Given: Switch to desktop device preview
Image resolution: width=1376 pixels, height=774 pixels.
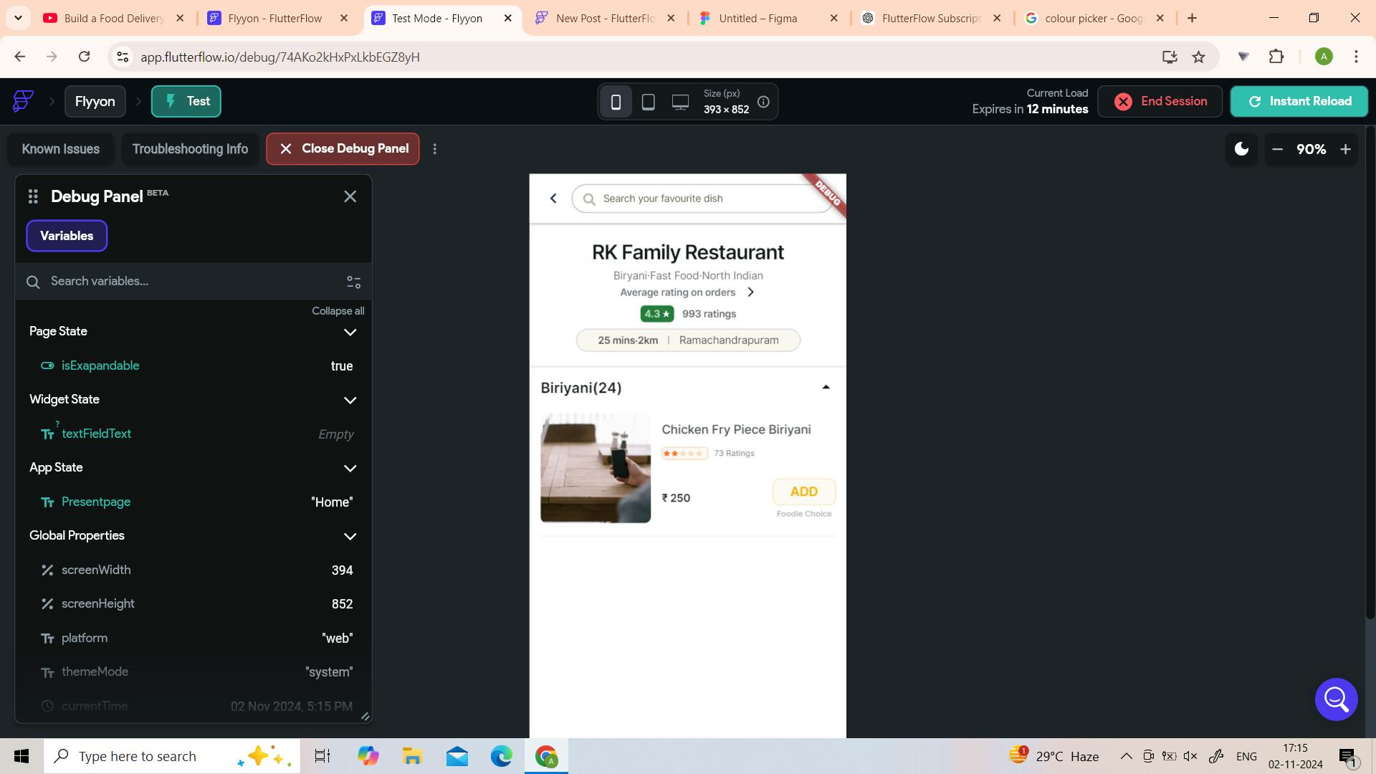Looking at the screenshot, I should [680, 102].
